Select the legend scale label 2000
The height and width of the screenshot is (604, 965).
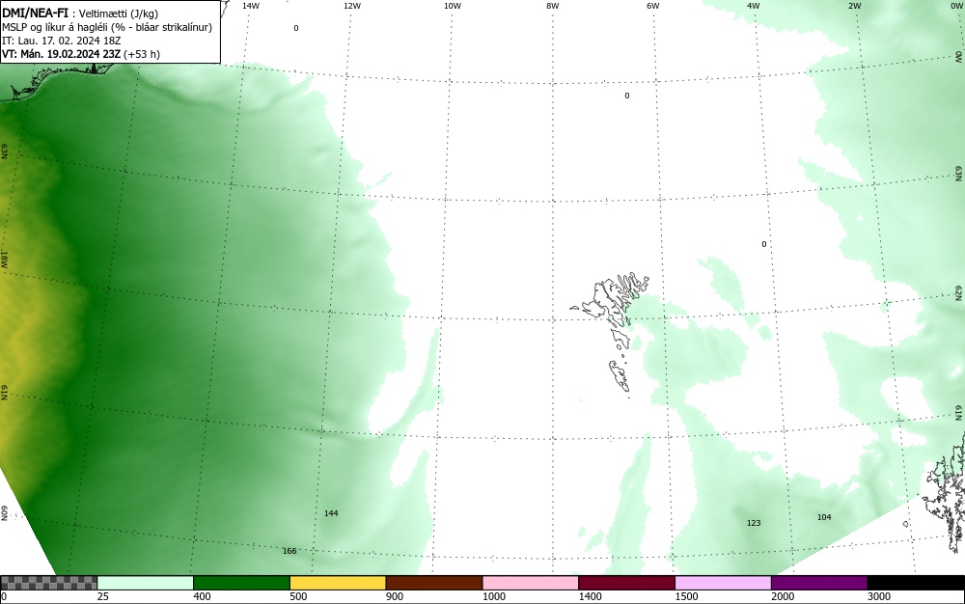[783, 596]
